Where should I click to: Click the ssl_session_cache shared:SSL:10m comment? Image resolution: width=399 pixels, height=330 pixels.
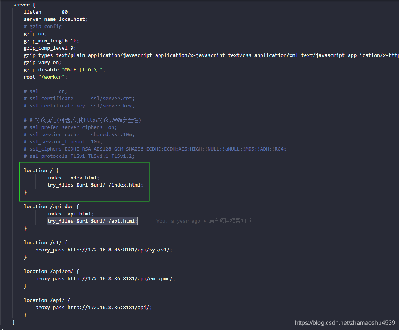[79, 135]
